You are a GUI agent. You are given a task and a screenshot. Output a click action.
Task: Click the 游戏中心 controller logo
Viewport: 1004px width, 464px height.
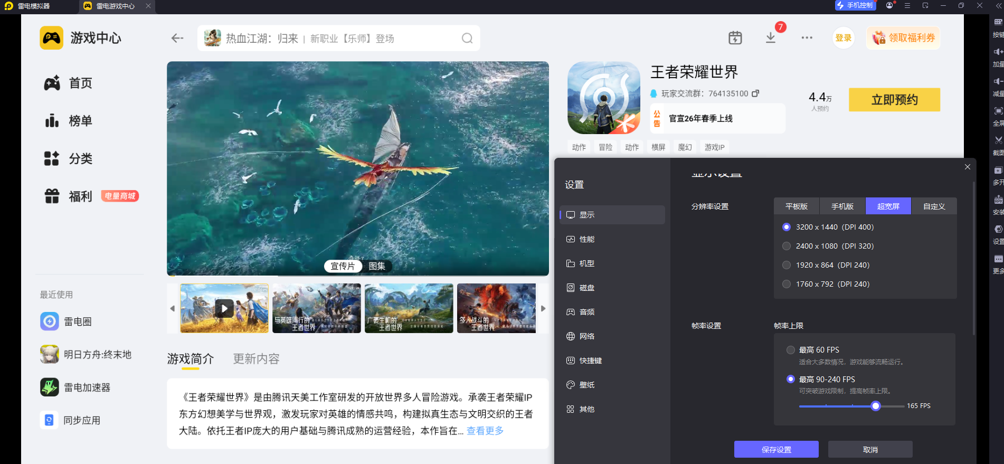(51, 38)
